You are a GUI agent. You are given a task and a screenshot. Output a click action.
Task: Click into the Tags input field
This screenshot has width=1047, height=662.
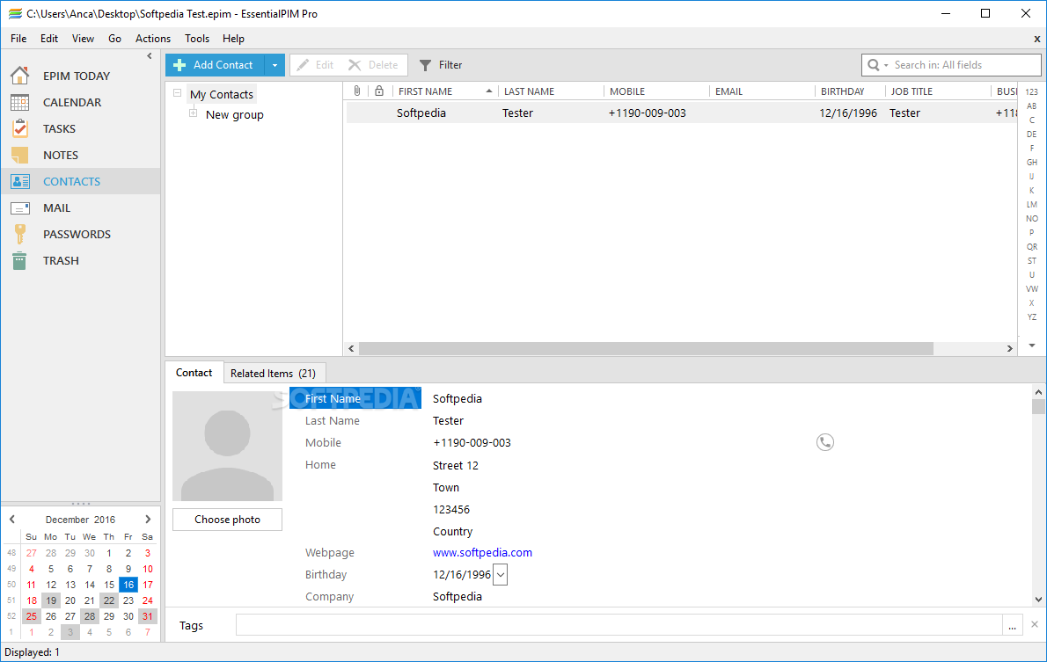(619, 625)
